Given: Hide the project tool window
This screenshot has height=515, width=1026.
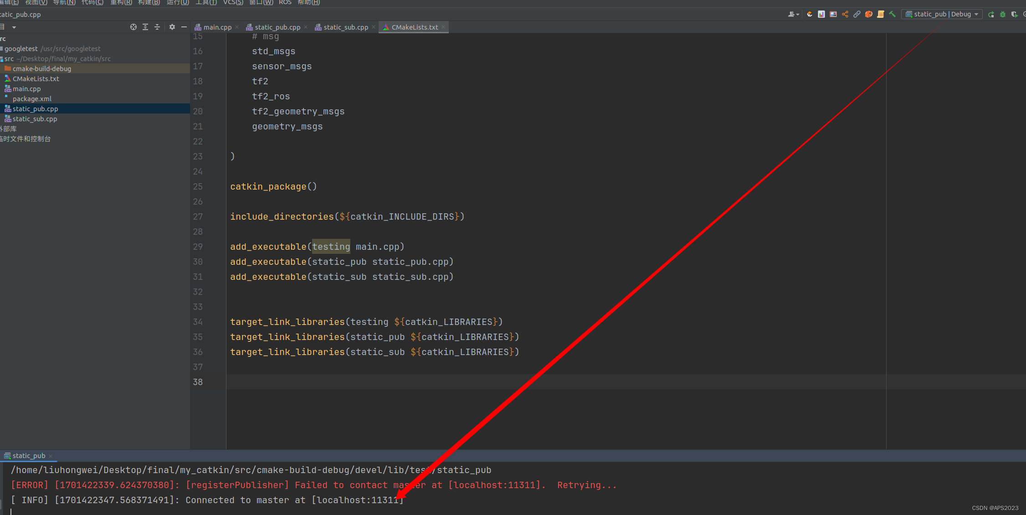Looking at the screenshot, I should tap(184, 27).
